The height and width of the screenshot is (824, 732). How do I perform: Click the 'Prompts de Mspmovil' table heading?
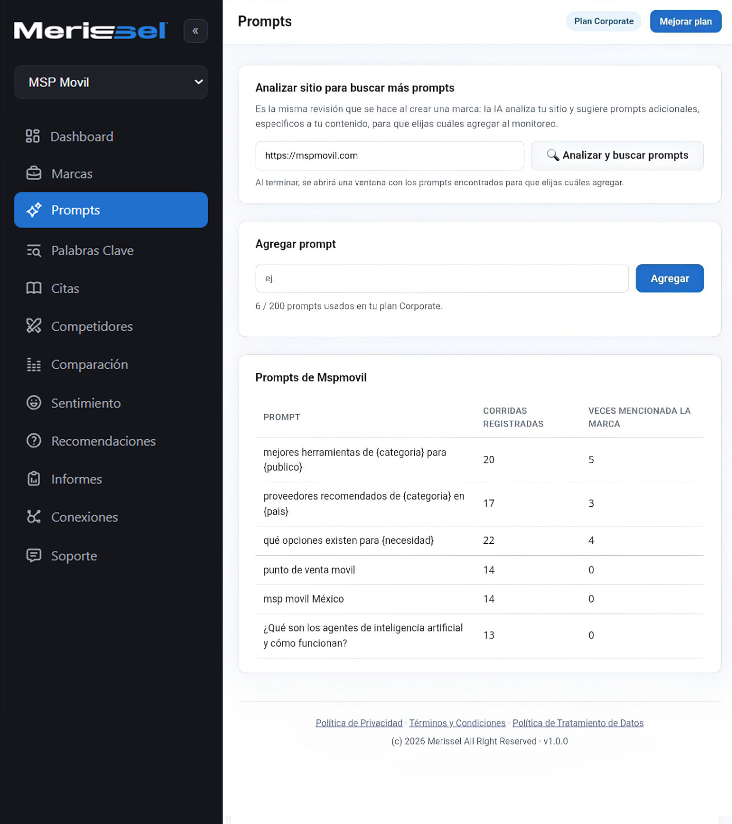311,377
